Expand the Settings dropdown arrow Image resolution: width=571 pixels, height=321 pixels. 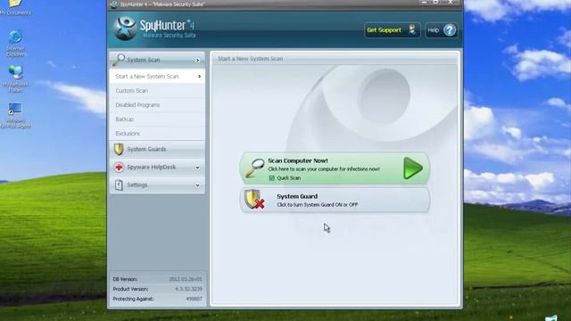(197, 185)
